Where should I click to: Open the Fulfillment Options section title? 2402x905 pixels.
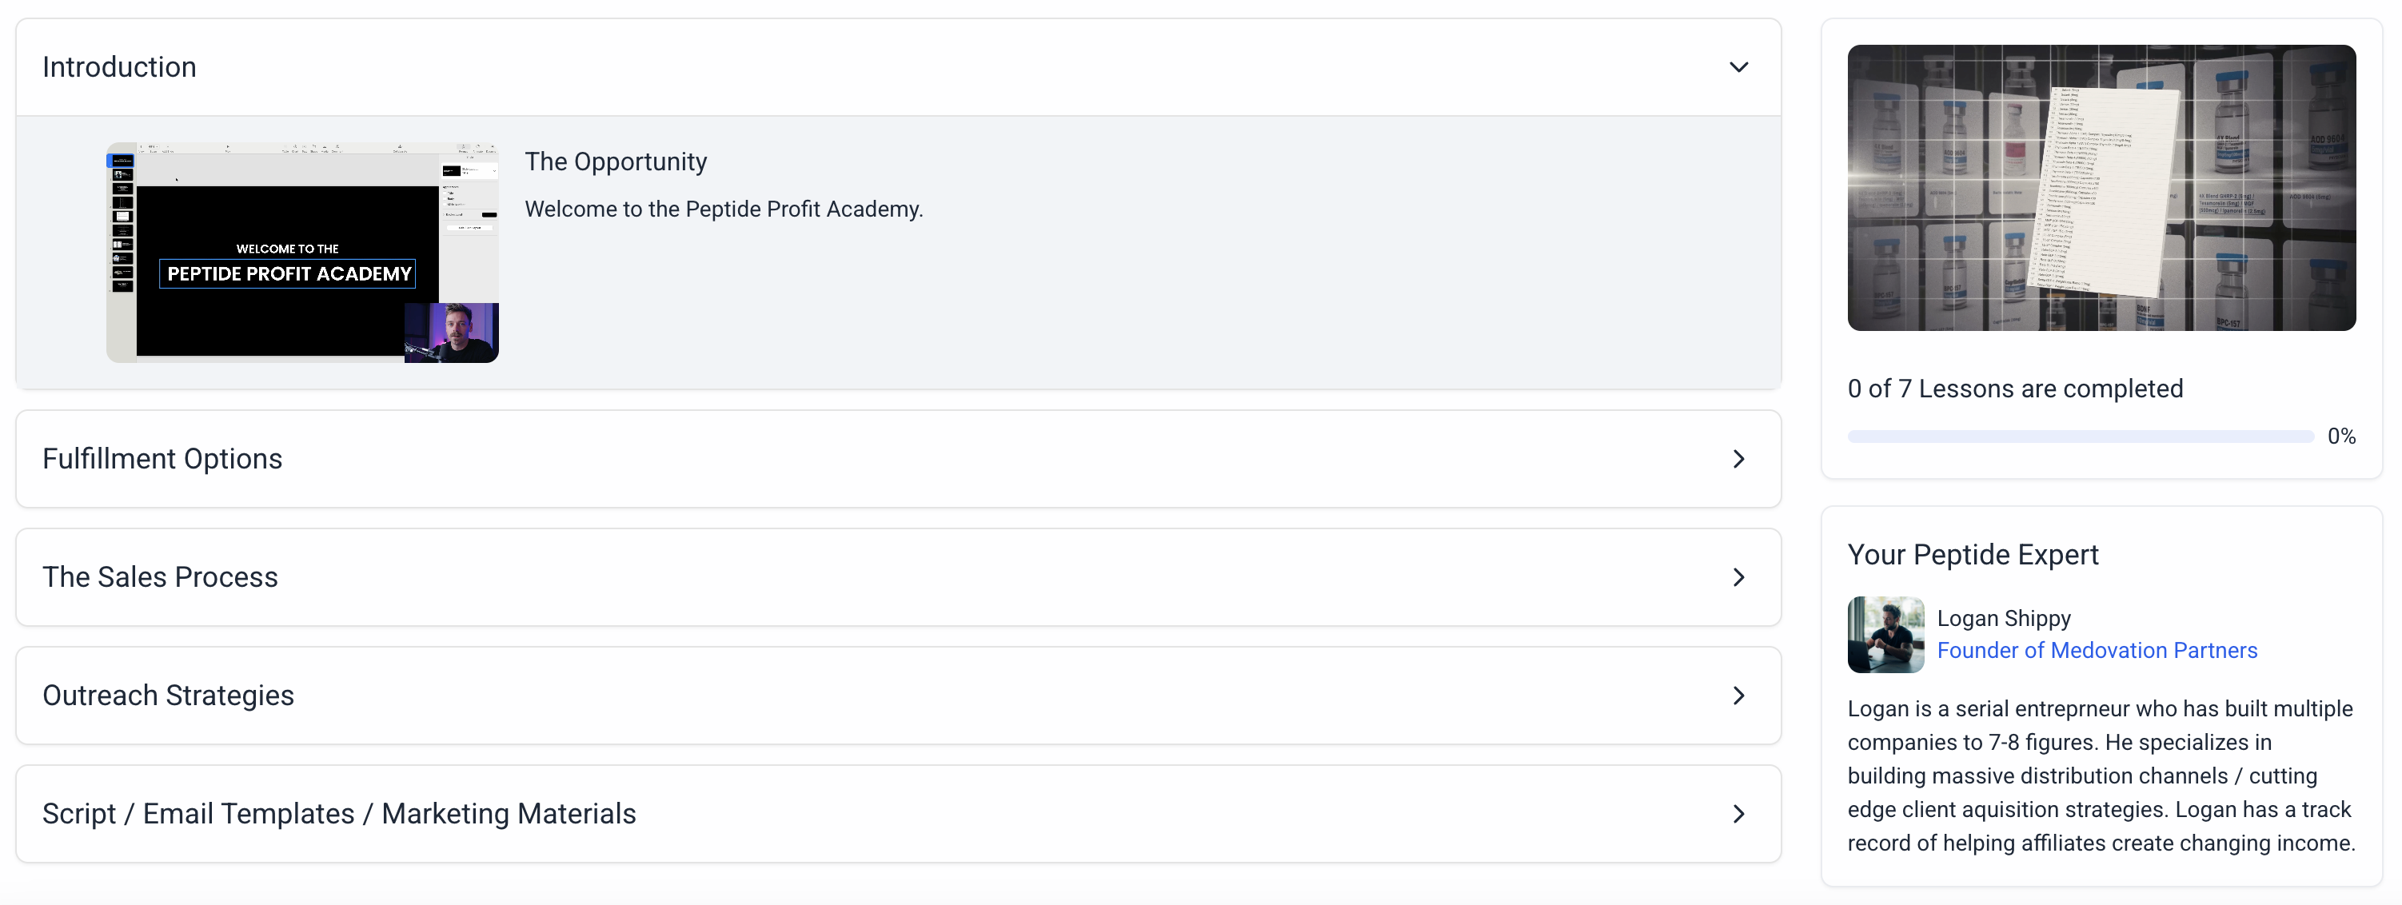pos(162,459)
